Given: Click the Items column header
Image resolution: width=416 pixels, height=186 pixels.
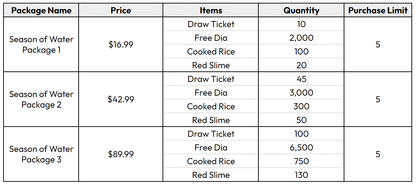Looking at the screenshot, I should click(211, 10).
